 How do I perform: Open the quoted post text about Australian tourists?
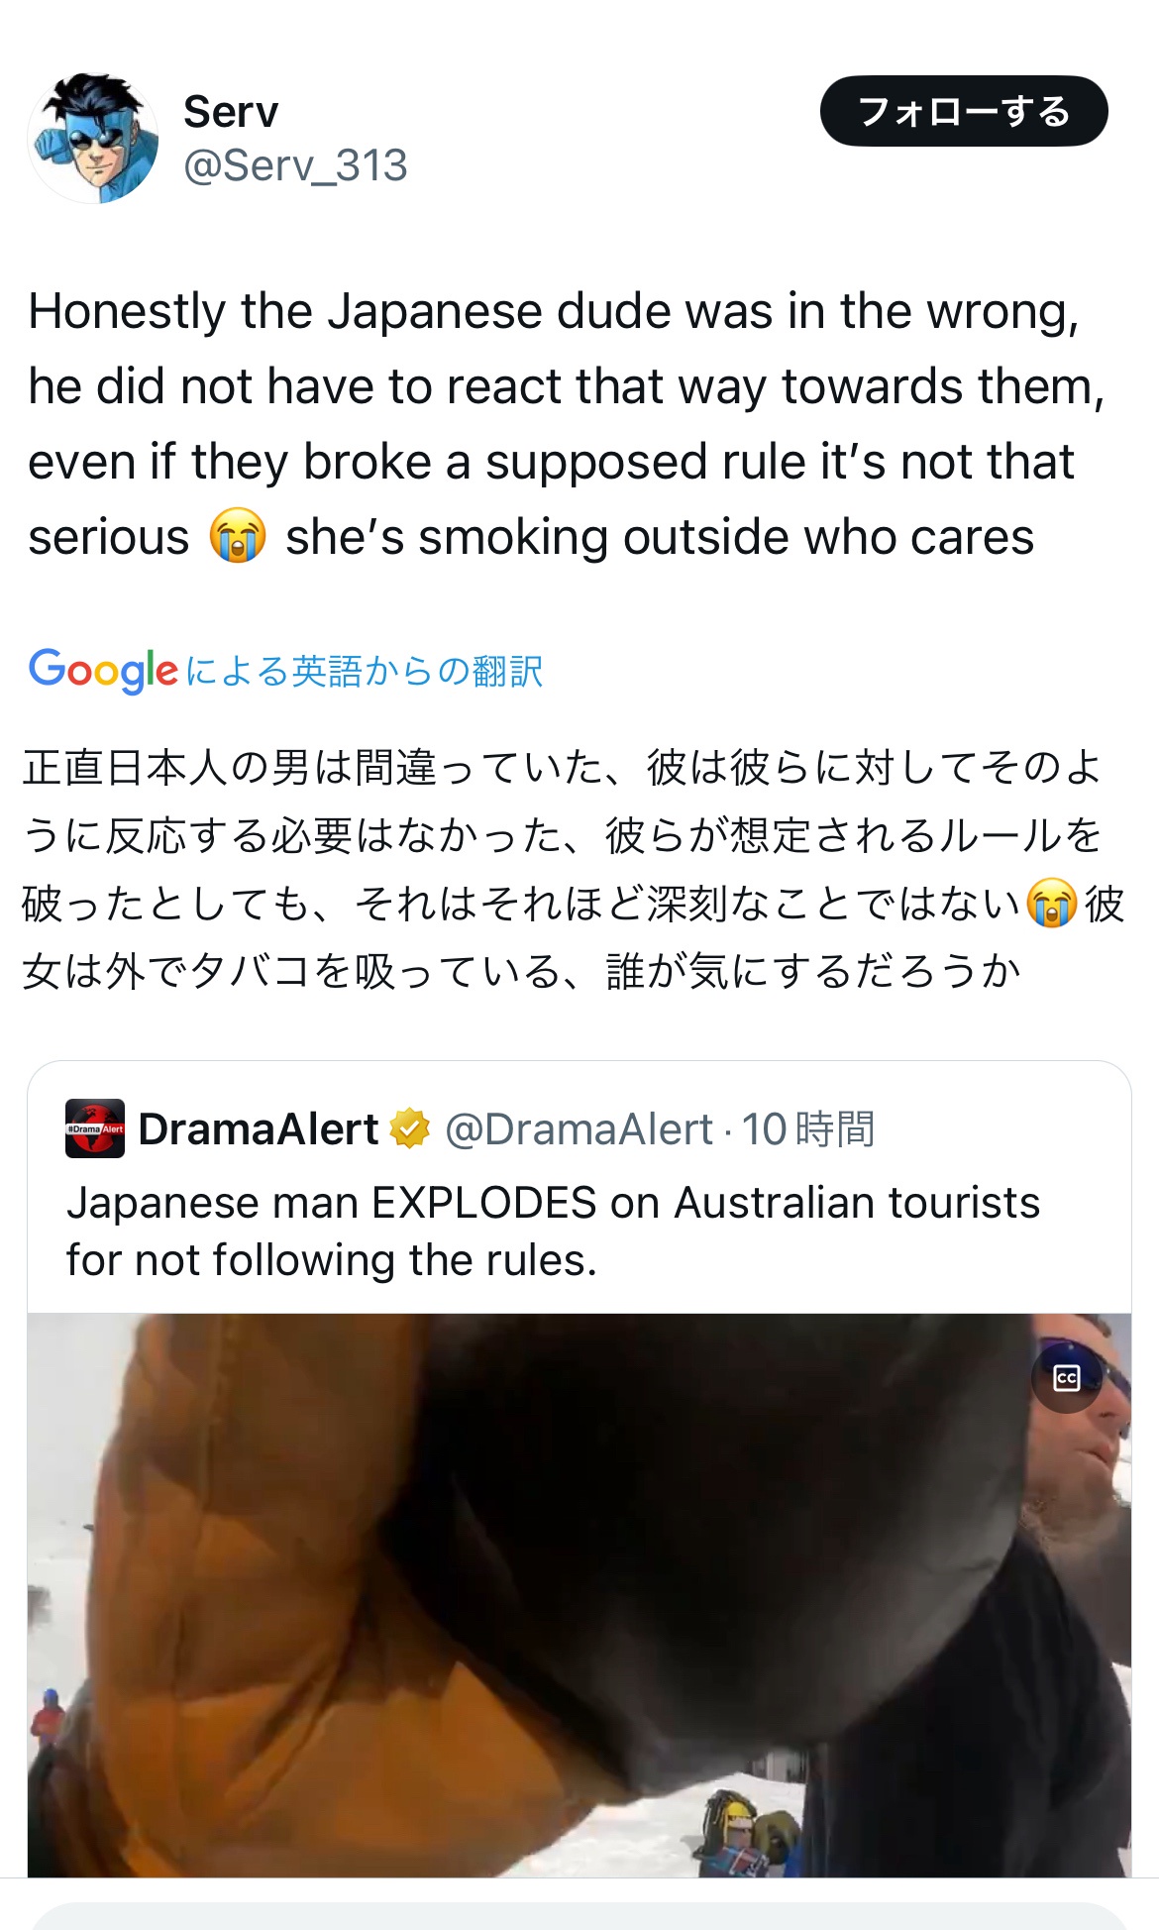coord(553,1232)
